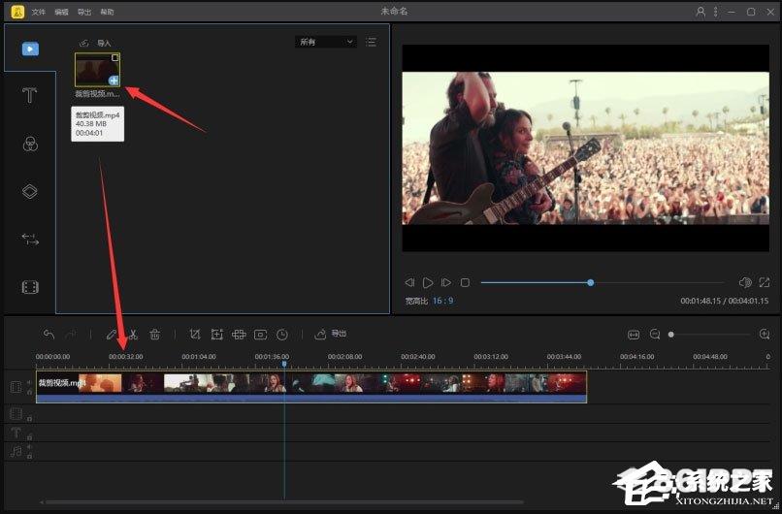The height and width of the screenshot is (514, 782).
Task: Mute the main video track speaker
Action: click(29, 382)
